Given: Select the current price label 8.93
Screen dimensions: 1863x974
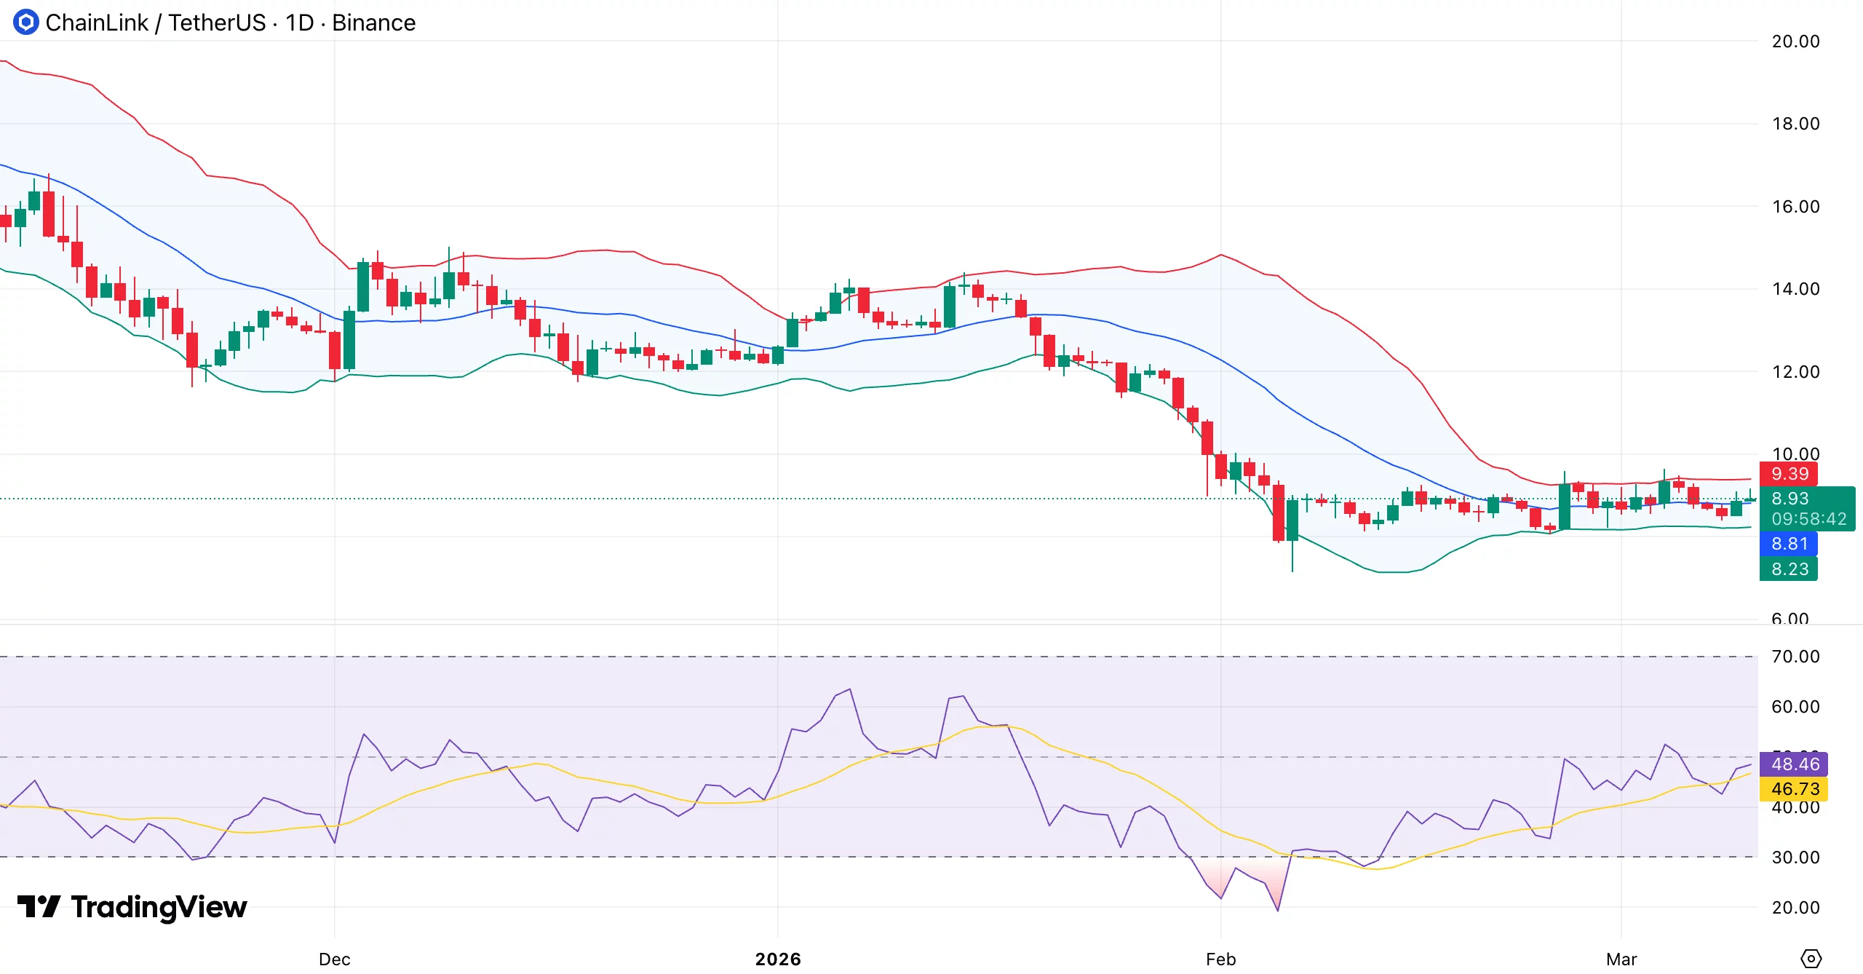Looking at the screenshot, I should (1789, 499).
